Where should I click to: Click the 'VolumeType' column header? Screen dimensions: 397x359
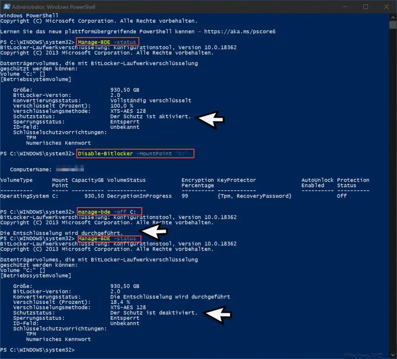[x=16, y=180]
